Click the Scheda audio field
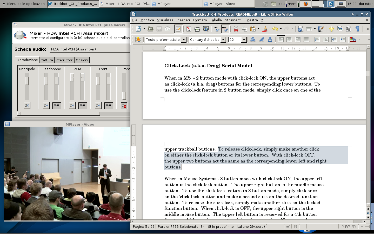The height and width of the screenshot is (234, 374). (x=90, y=49)
